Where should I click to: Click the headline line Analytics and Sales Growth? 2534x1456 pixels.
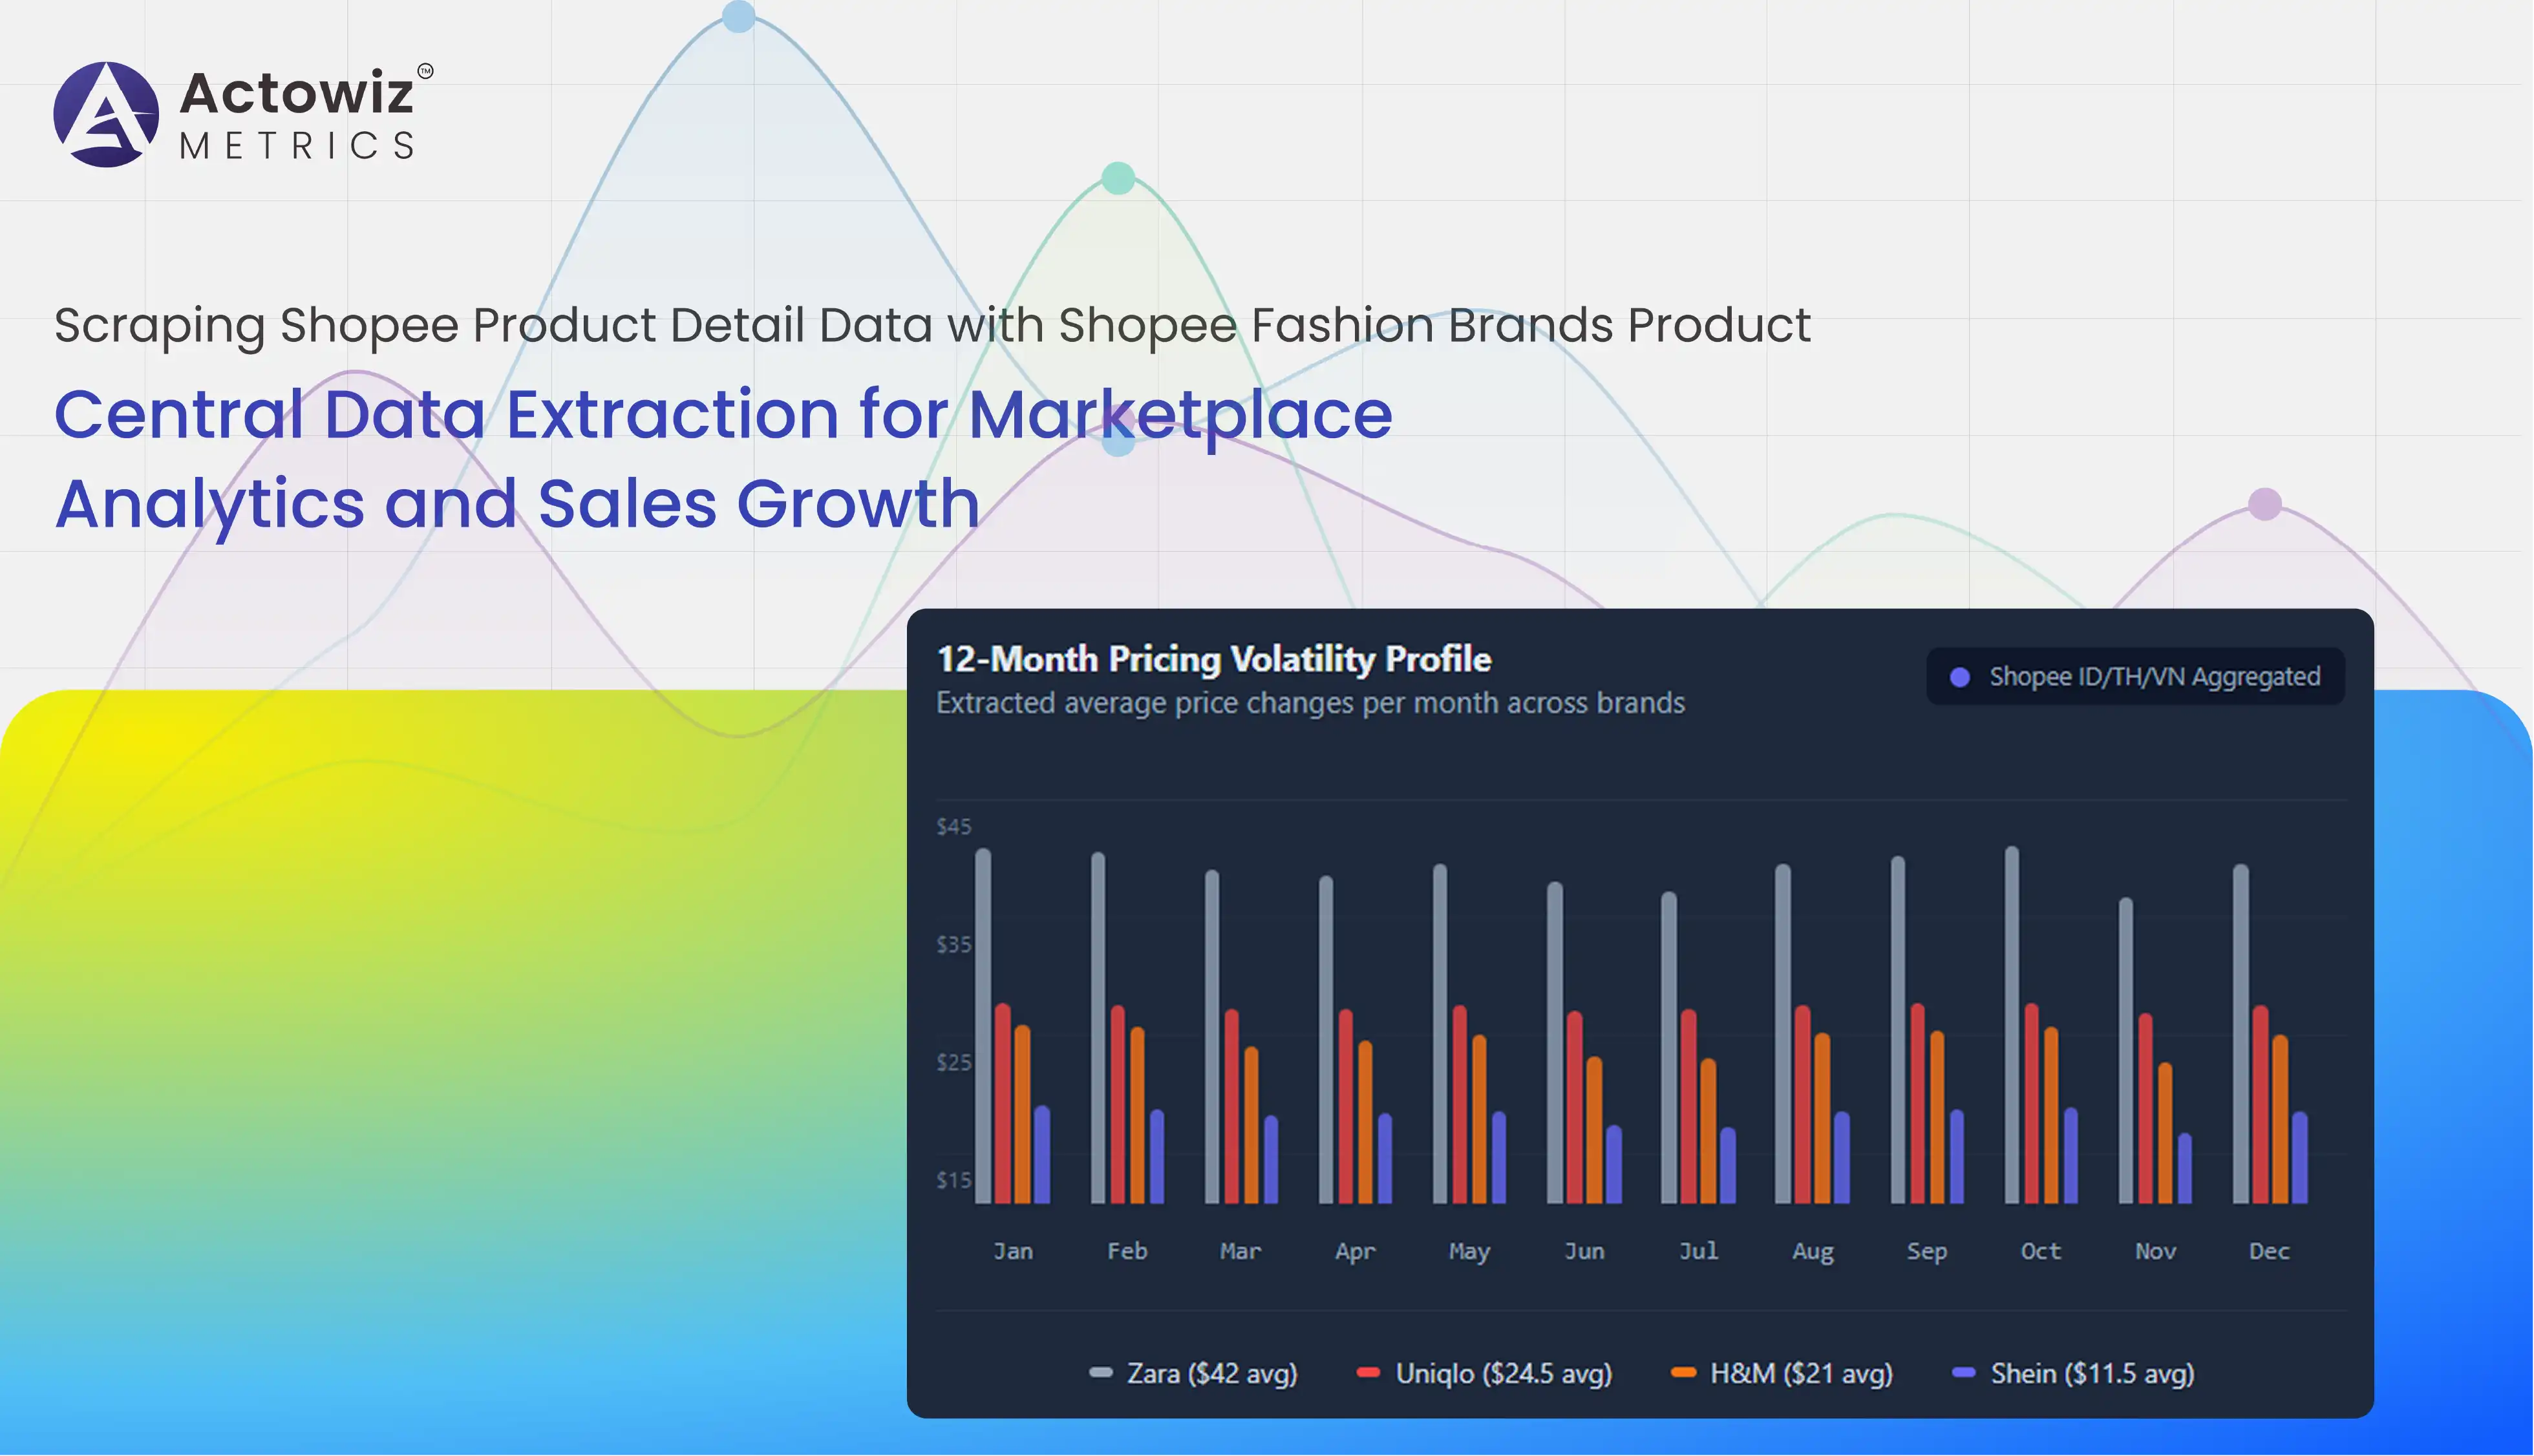pyautogui.click(x=517, y=505)
